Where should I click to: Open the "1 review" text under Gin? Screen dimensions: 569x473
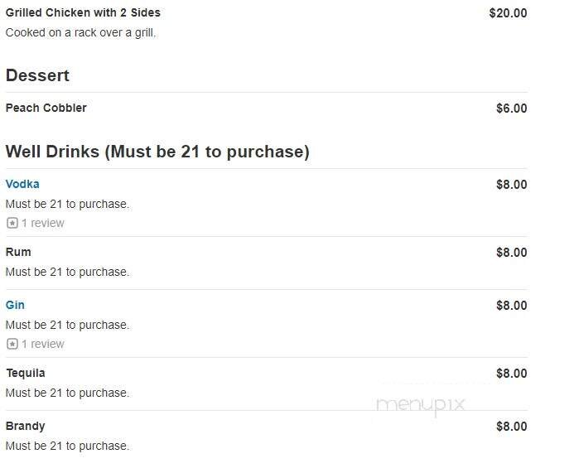click(x=42, y=344)
